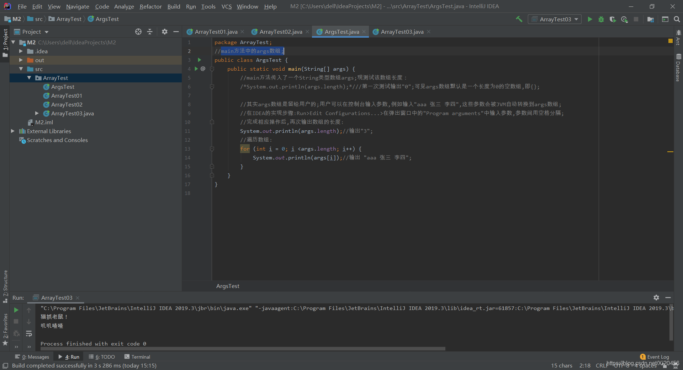Click the grayed Stop button in top toolbar
Image resolution: width=683 pixels, height=370 pixels.
point(636,19)
